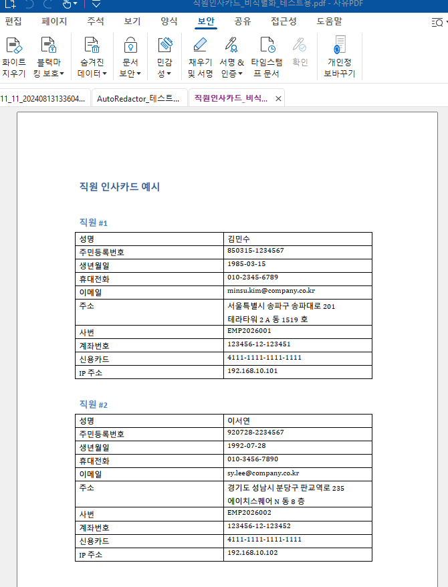Open the 개인정보바꾸기 tool
The image size is (448, 587).
(x=340, y=57)
